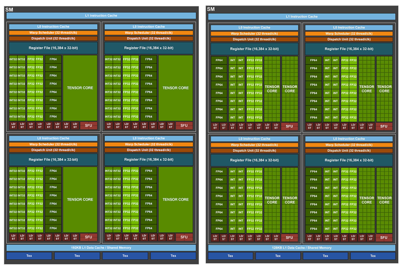
Task: Click top-left Warp Scheduler bar in left SM
Action: coord(53,33)
